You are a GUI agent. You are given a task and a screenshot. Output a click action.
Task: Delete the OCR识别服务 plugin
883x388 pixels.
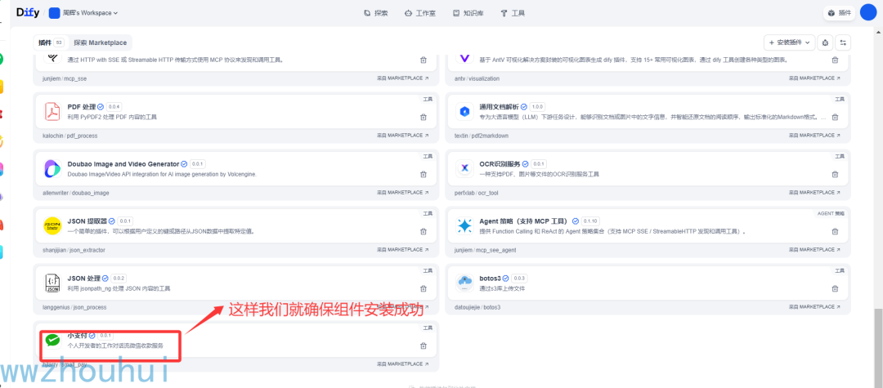tap(835, 174)
